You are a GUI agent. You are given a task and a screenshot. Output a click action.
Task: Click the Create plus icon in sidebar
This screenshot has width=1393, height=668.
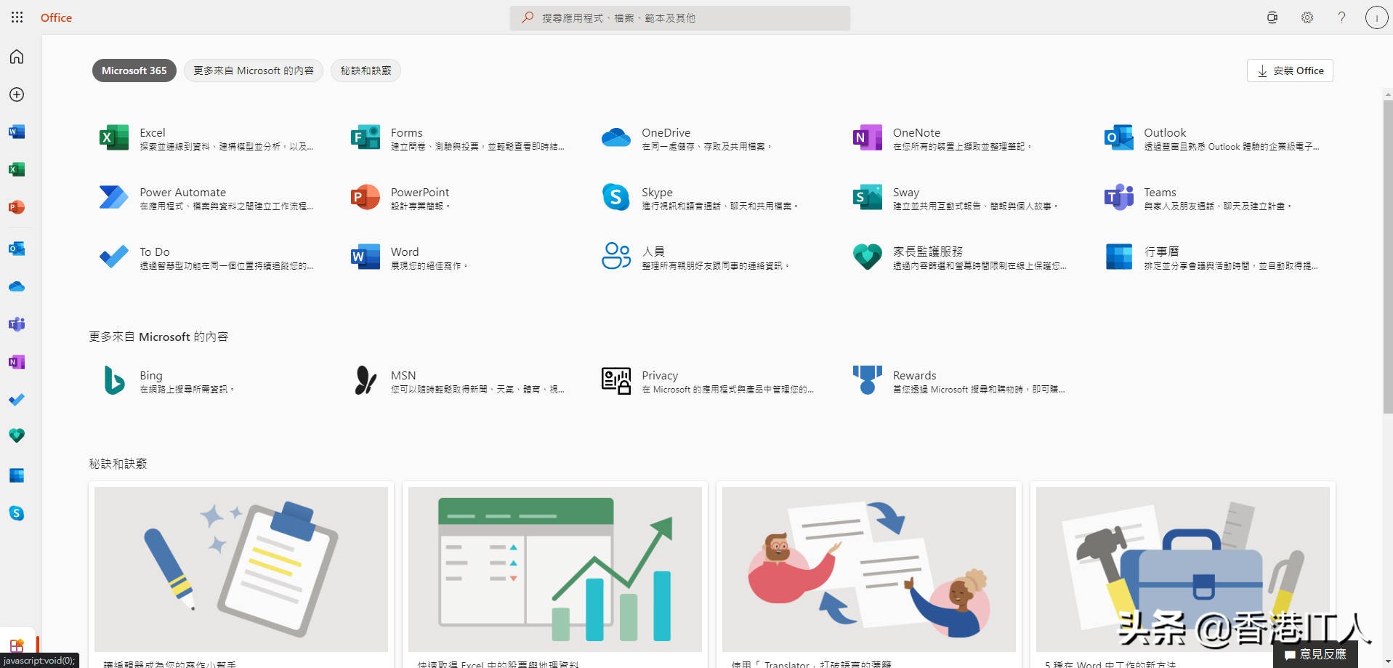coord(17,94)
